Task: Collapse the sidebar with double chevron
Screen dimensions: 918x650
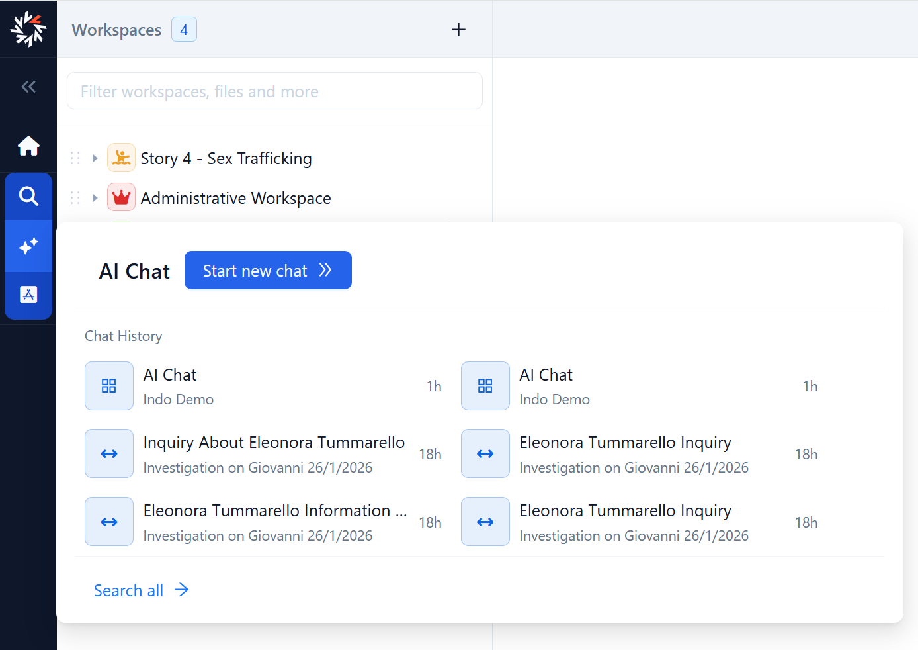Action: tap(28, 87)
